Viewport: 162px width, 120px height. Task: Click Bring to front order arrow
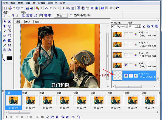click(x=13, y=16)
